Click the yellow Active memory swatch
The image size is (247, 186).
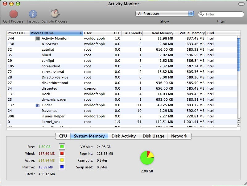(62, 160)
